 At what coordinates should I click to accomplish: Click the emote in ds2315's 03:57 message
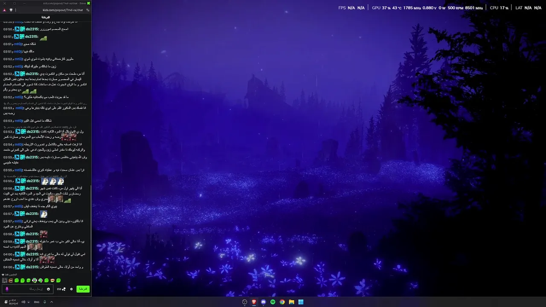[44, 214]
